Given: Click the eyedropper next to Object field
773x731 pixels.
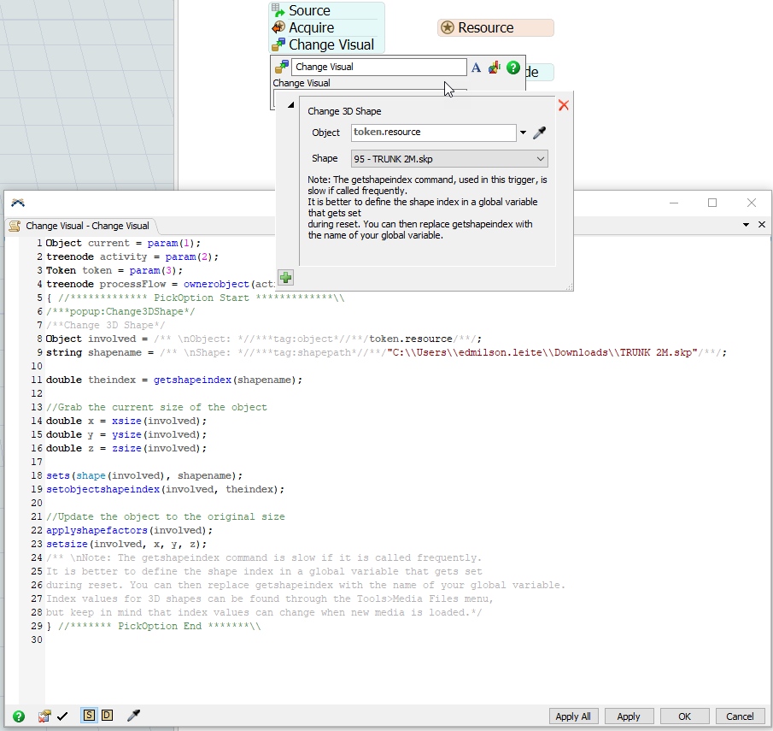Looking at the screenshot, I should [x=539, y=133].
